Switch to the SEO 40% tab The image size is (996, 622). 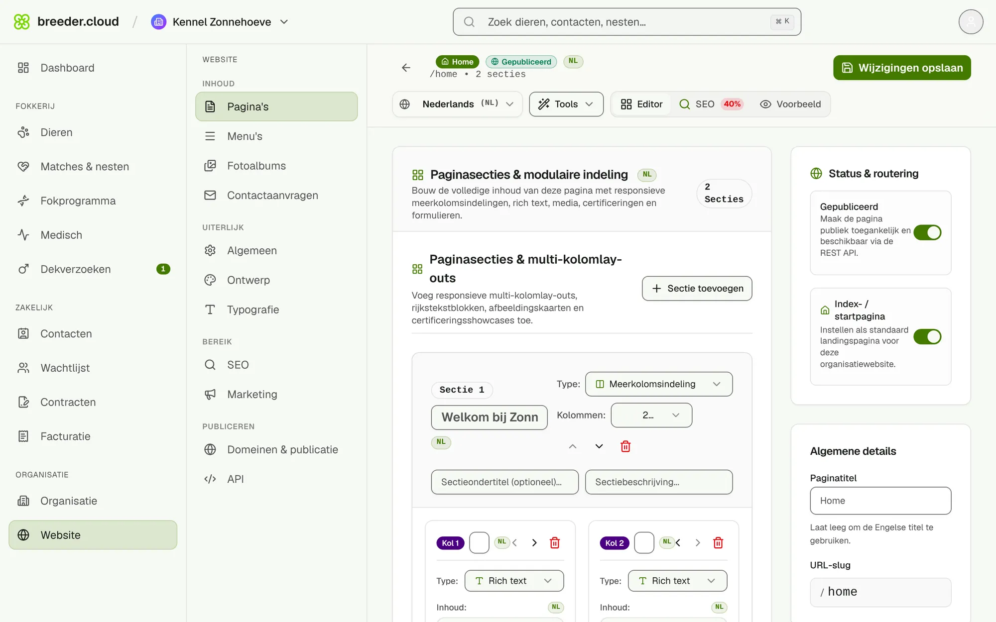(712, 104)
